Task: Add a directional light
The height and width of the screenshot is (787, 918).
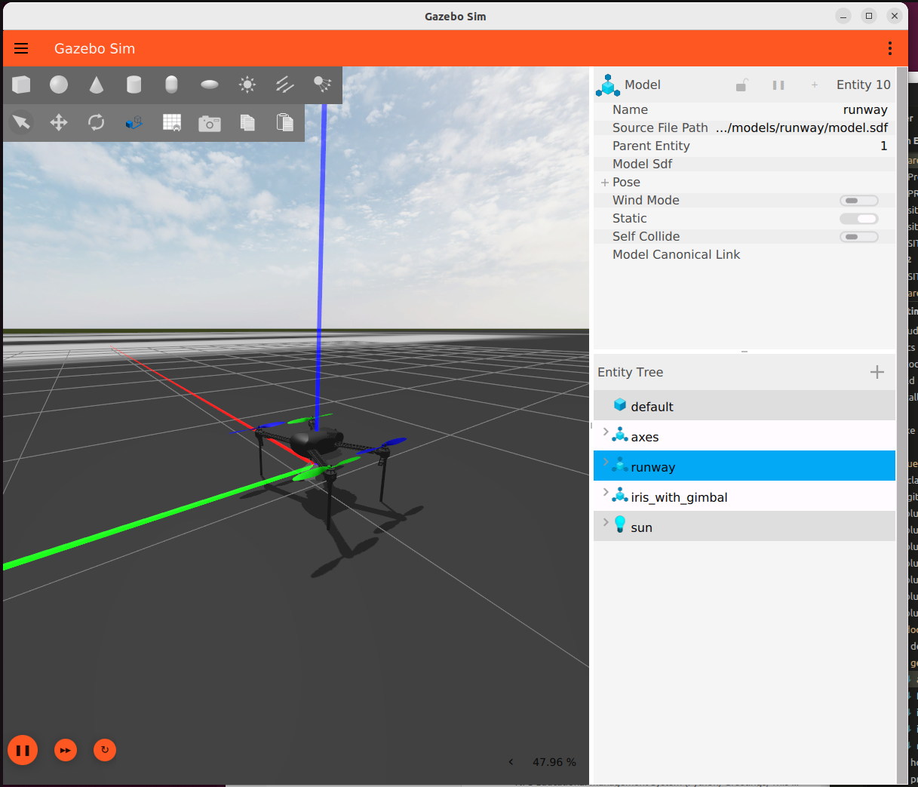Action: coord(285,85)
